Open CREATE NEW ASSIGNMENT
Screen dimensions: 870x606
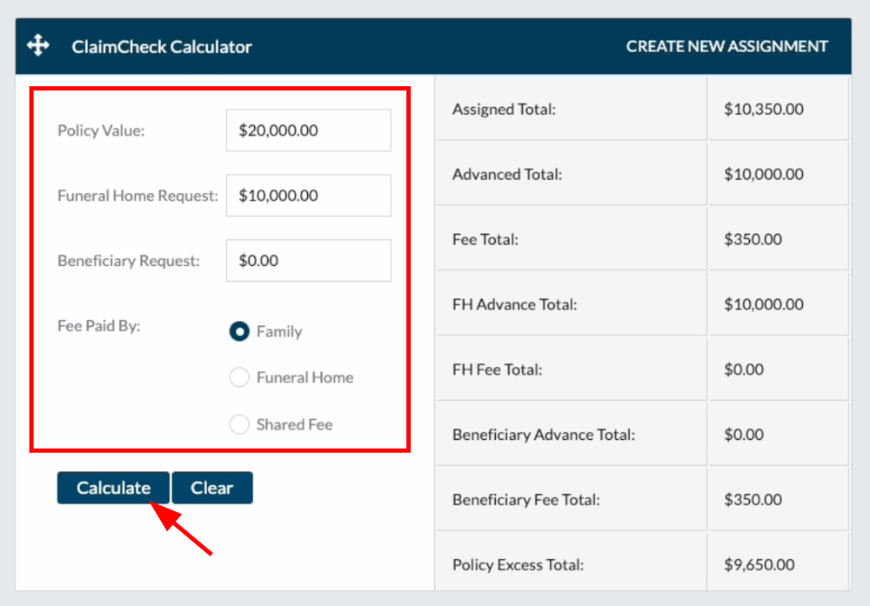727,46
